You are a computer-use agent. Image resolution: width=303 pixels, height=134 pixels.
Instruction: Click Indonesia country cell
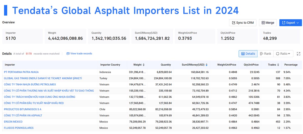[105, 72]
